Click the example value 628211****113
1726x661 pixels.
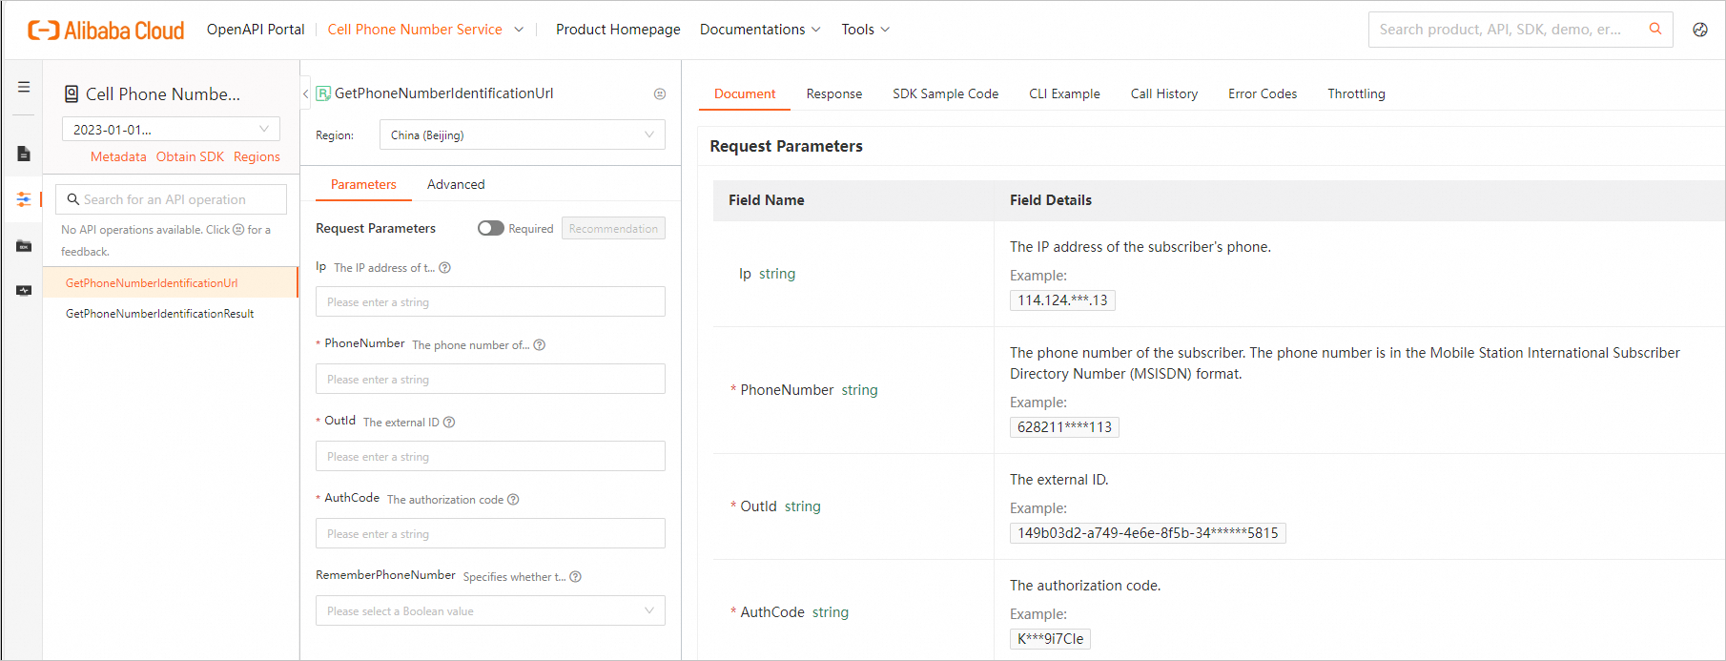(1064, 427)
